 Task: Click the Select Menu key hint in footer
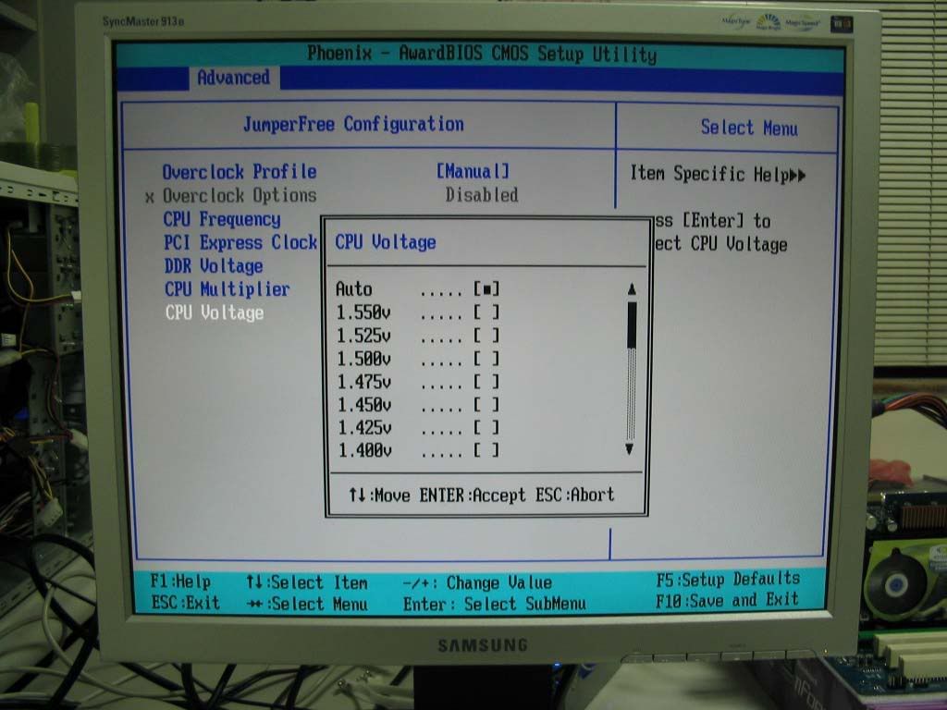click(307, 604)
